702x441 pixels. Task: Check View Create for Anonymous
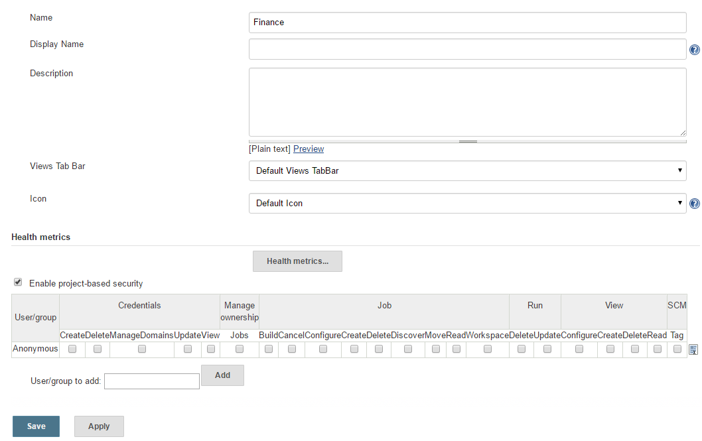tap(610, 349)
